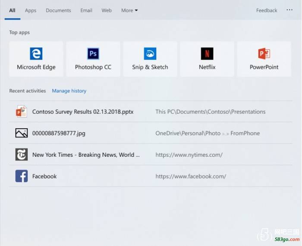This screenshot has width=302, height=246.
Task: Expand the More dropdown
Action: [129, 10]
